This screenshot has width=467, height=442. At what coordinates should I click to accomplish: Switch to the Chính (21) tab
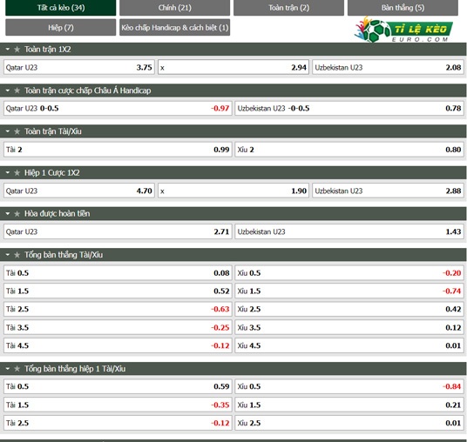[x=174, y=8]
